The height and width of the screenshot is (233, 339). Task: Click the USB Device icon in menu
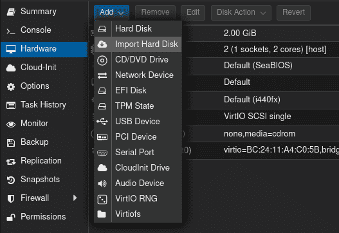[102, 122]
